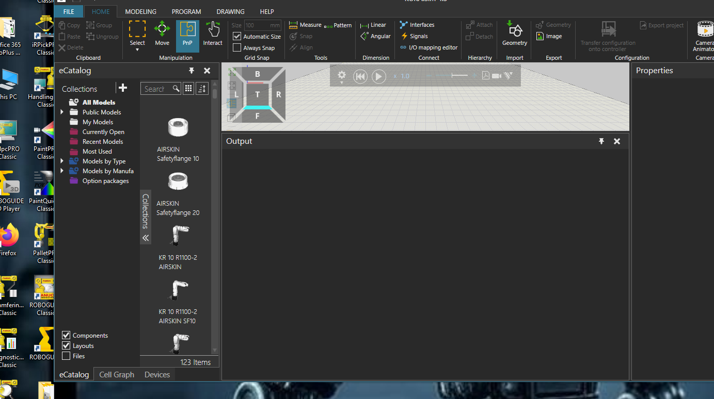Screen dimensions: 714x399
Task: Reset the simulation with rewind button
Action: tap(360, 76)
